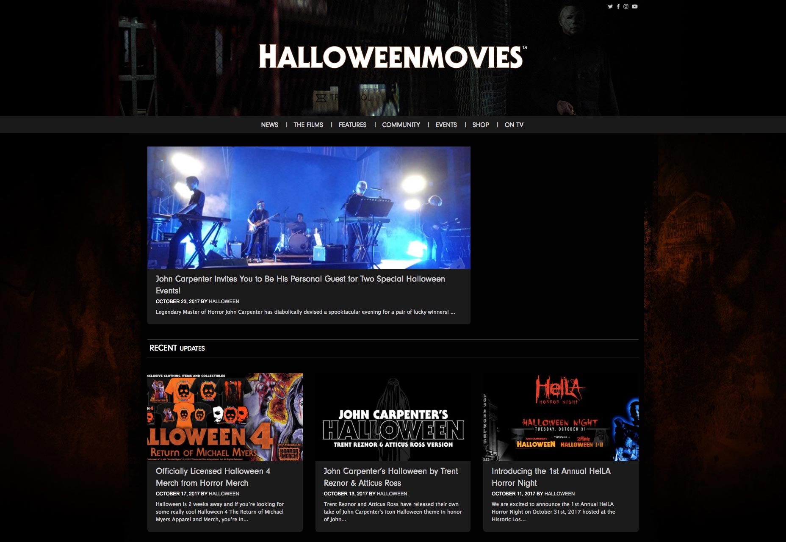This screenshot has width=786, height=542.
Task: Click the October 17, 2017 date text
Action: 177,494
